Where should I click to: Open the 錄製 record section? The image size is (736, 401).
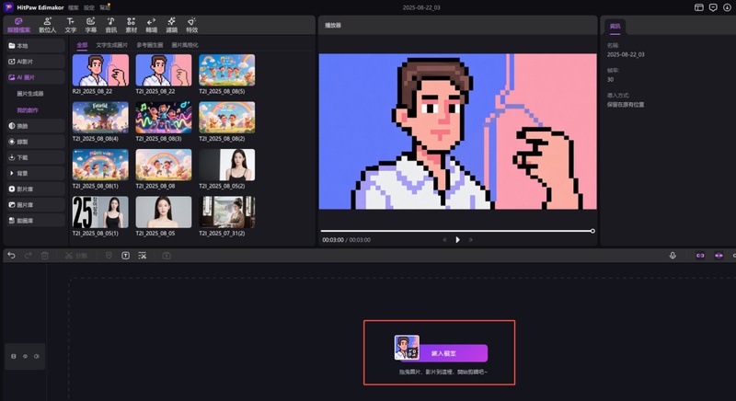pos(36,142)
